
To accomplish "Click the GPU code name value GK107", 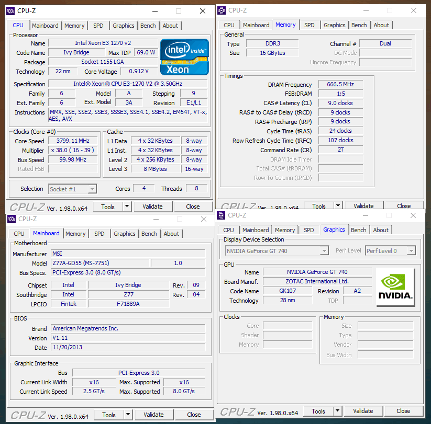I will point(288,291).
